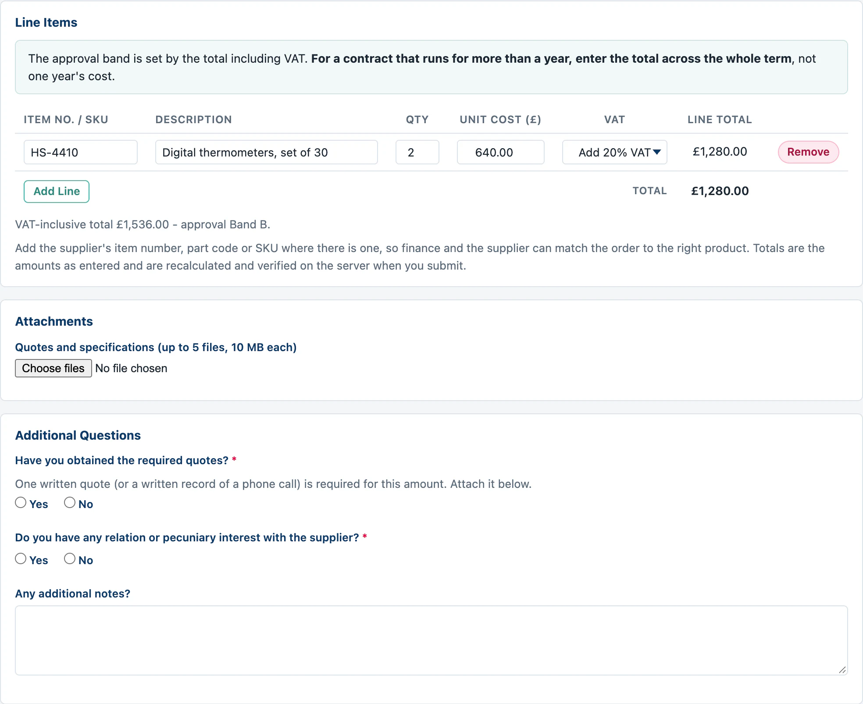Select Yes for pecuniary interest with supplier
This screenshot has height=704, width=863.
tap(21, 558)
